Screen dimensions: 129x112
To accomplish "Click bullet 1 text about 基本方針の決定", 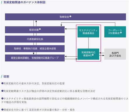I will (x=34, y=83).
